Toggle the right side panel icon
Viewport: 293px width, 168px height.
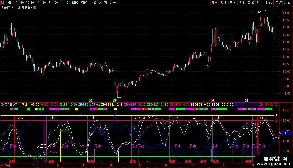276,8
